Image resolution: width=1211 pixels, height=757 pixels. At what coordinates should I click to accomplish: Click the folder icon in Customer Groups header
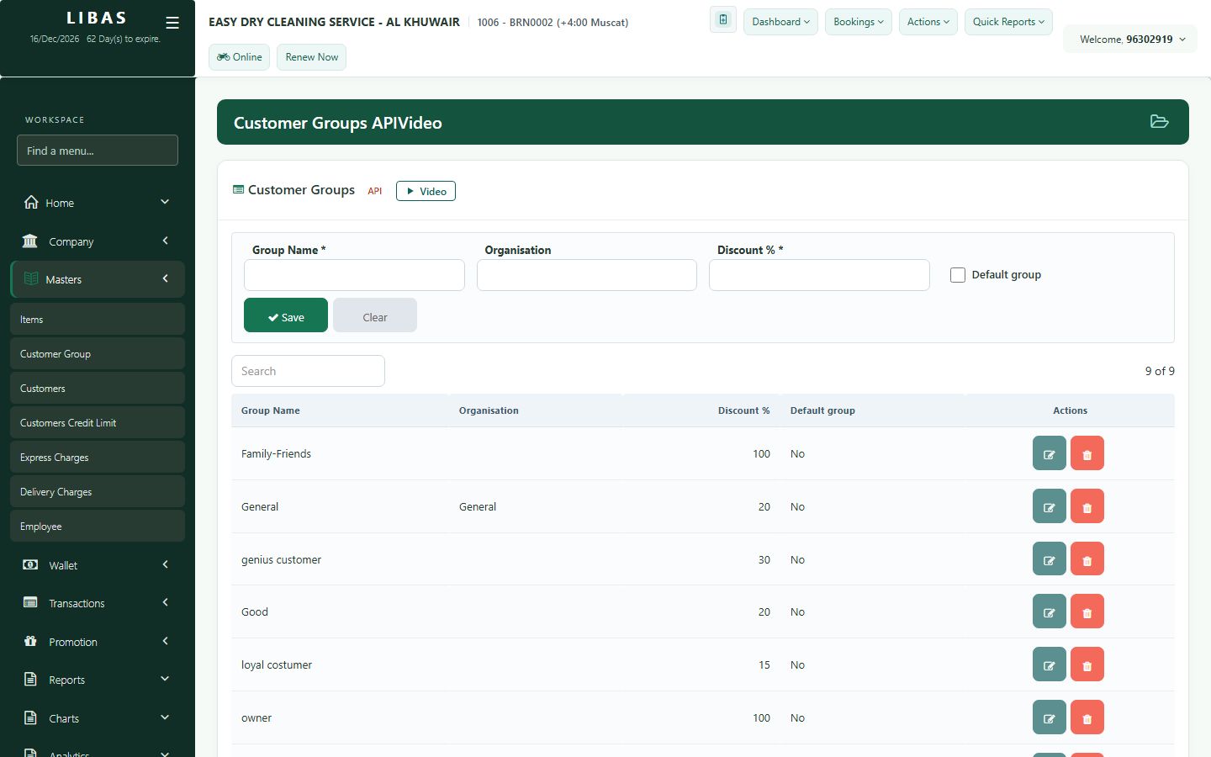pyautogui.click(x=1159, y=122)
